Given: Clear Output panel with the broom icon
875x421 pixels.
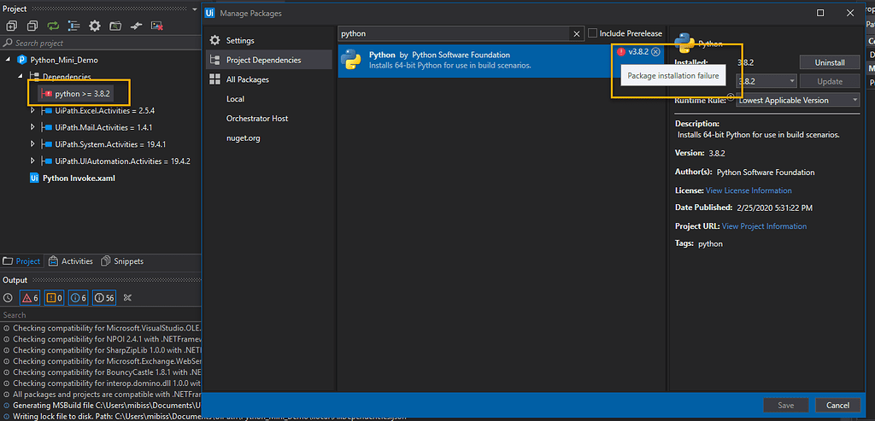Looking at the screenshot, I should click(x=127, y=298).
